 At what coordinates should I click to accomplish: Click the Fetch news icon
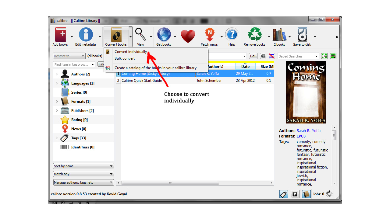[x=209, y=34]
